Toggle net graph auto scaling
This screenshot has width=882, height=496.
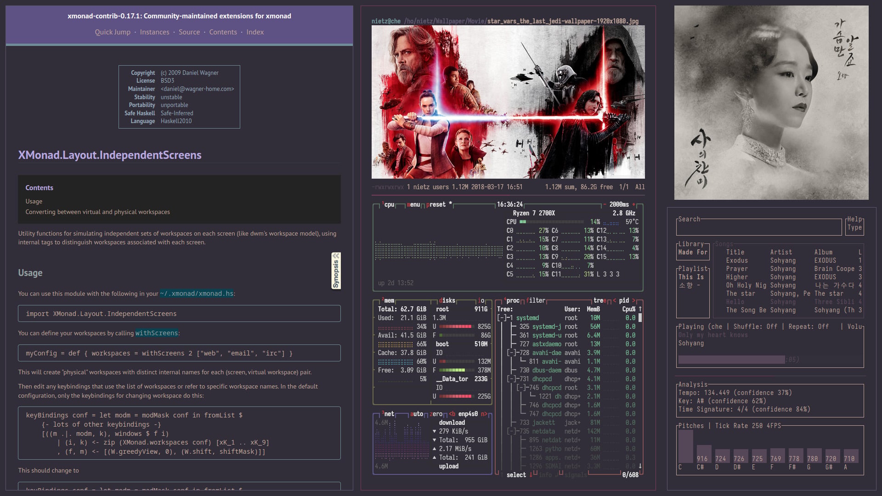click(416, 414)
